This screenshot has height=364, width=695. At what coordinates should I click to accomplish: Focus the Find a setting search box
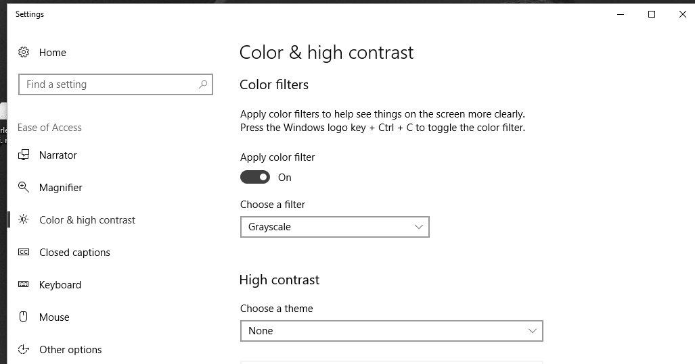point(116,84)
